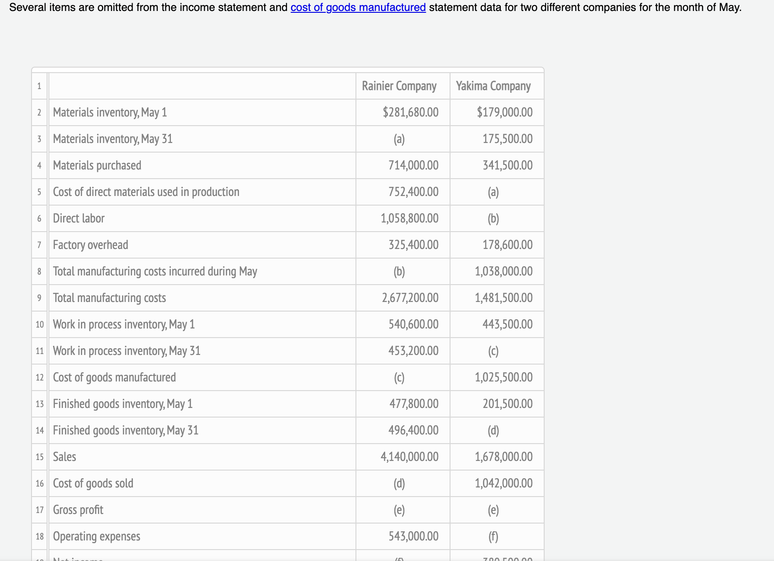Click the Gross profit row label
This screenshot has height=561, width=774.
pyautogui.click(x=78, y=510)
